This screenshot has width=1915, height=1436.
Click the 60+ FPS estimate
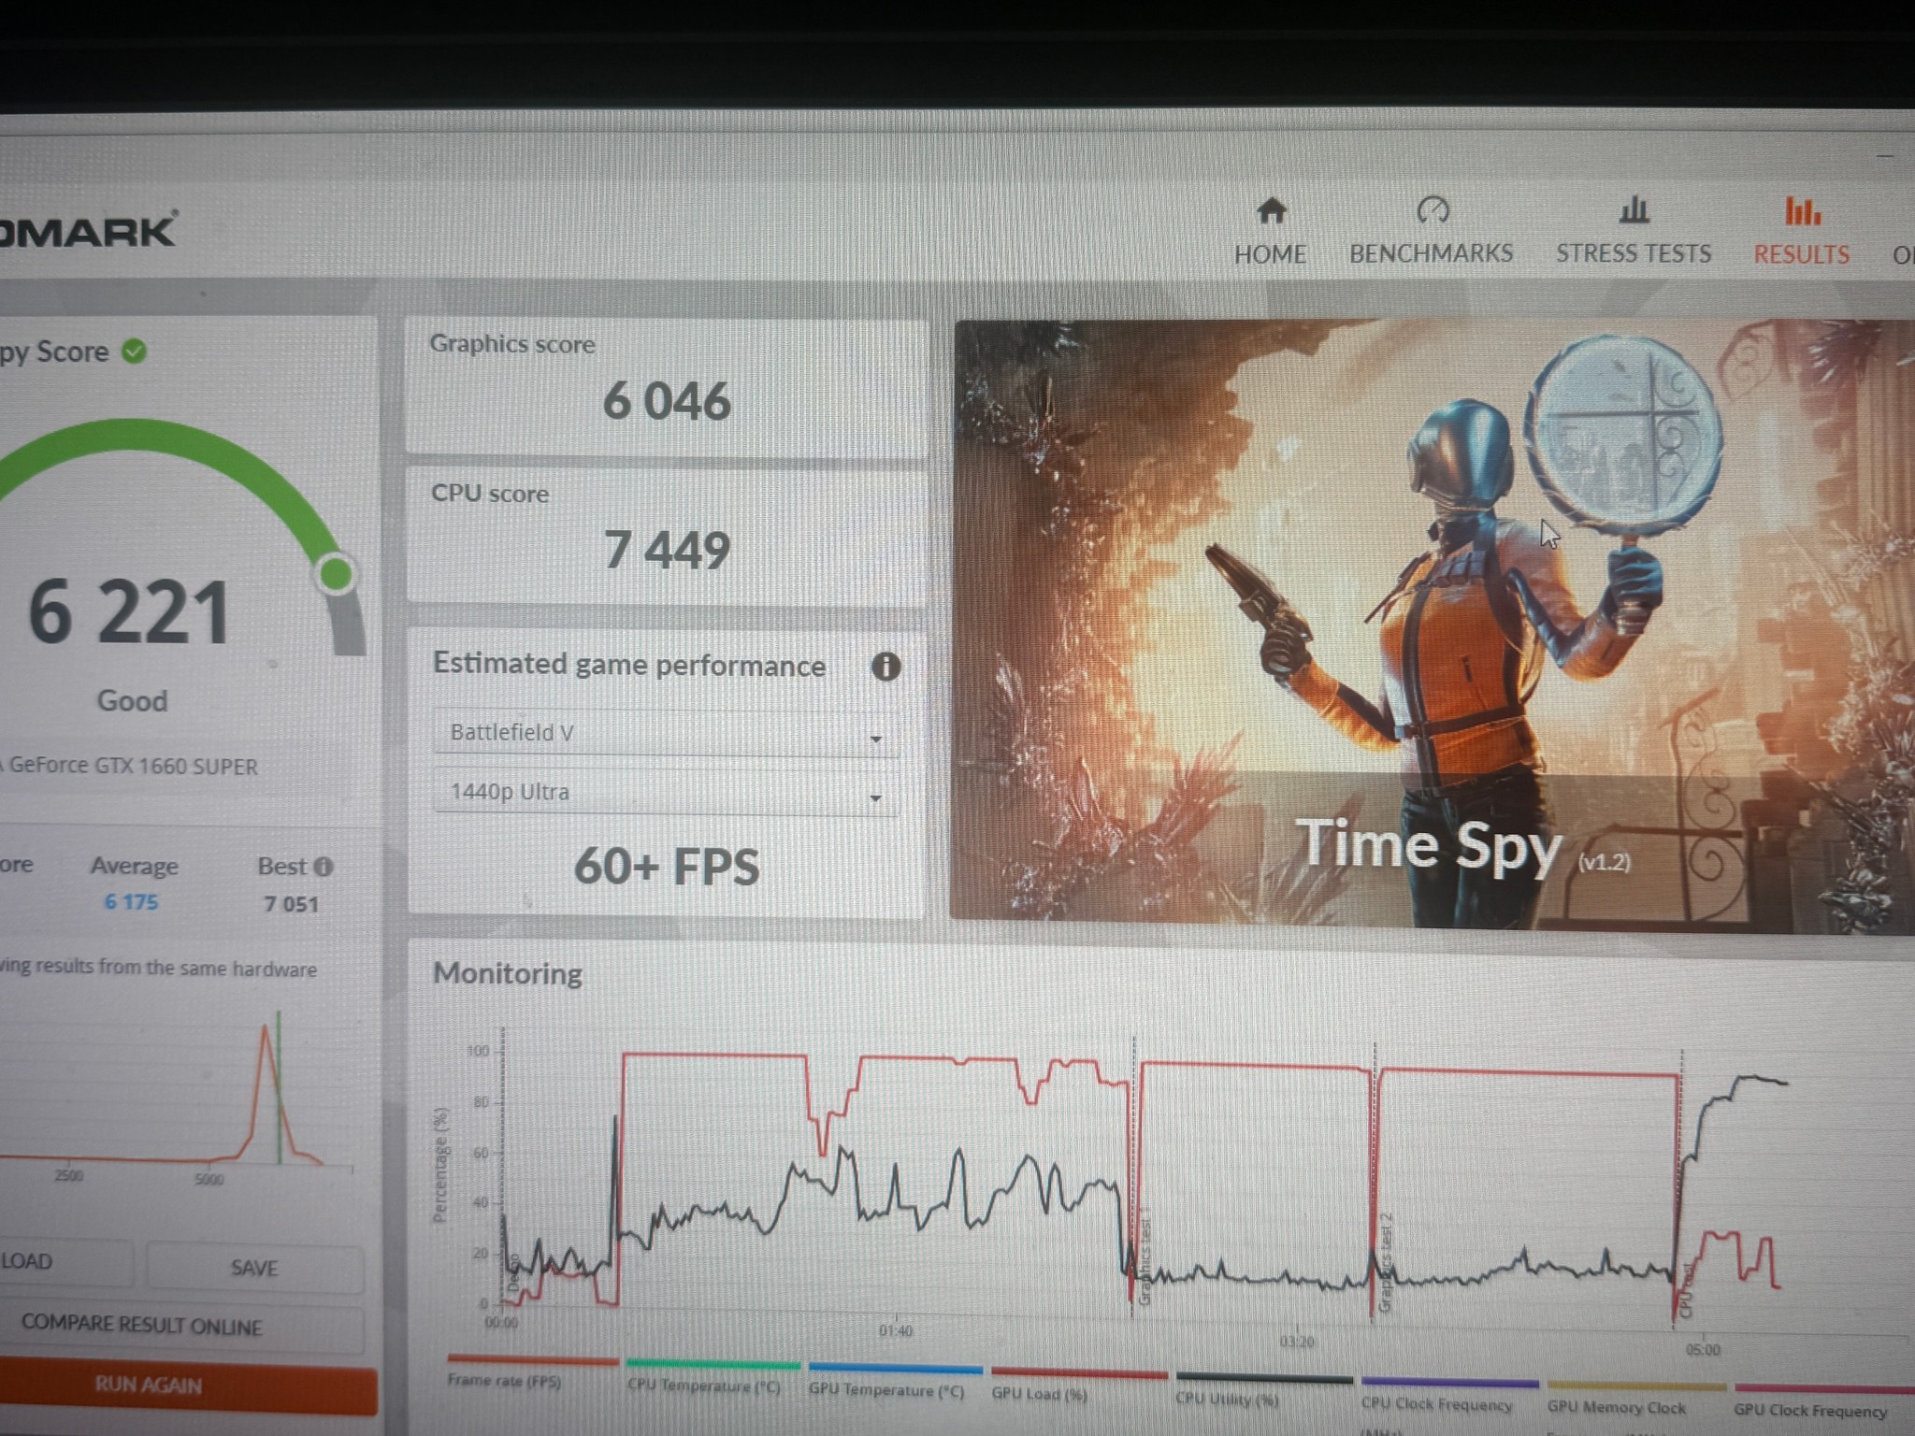pos(667,866)
